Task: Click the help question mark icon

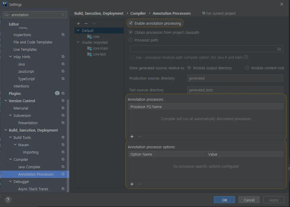Action: [x=8, y=200]
